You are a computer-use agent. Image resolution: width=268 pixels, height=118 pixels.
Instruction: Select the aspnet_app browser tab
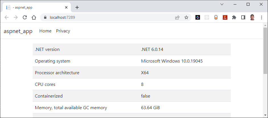point(37,7)
